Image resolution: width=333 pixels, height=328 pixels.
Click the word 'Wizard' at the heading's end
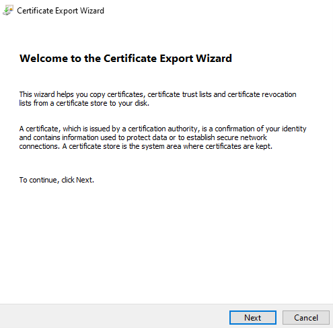pyautogui.click(x=214, y=59)
